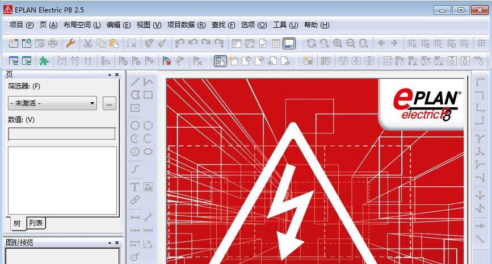
Task: Click the filter ellipsis button
Action: point(109,103)
